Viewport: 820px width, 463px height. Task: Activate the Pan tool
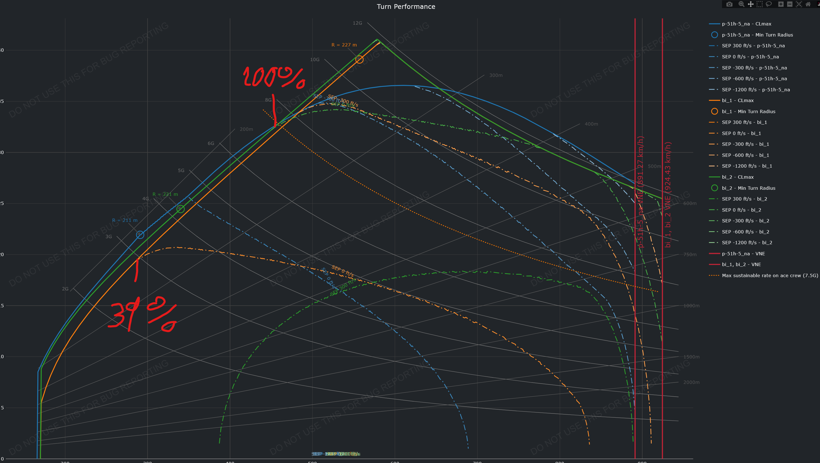click(751, 4)
